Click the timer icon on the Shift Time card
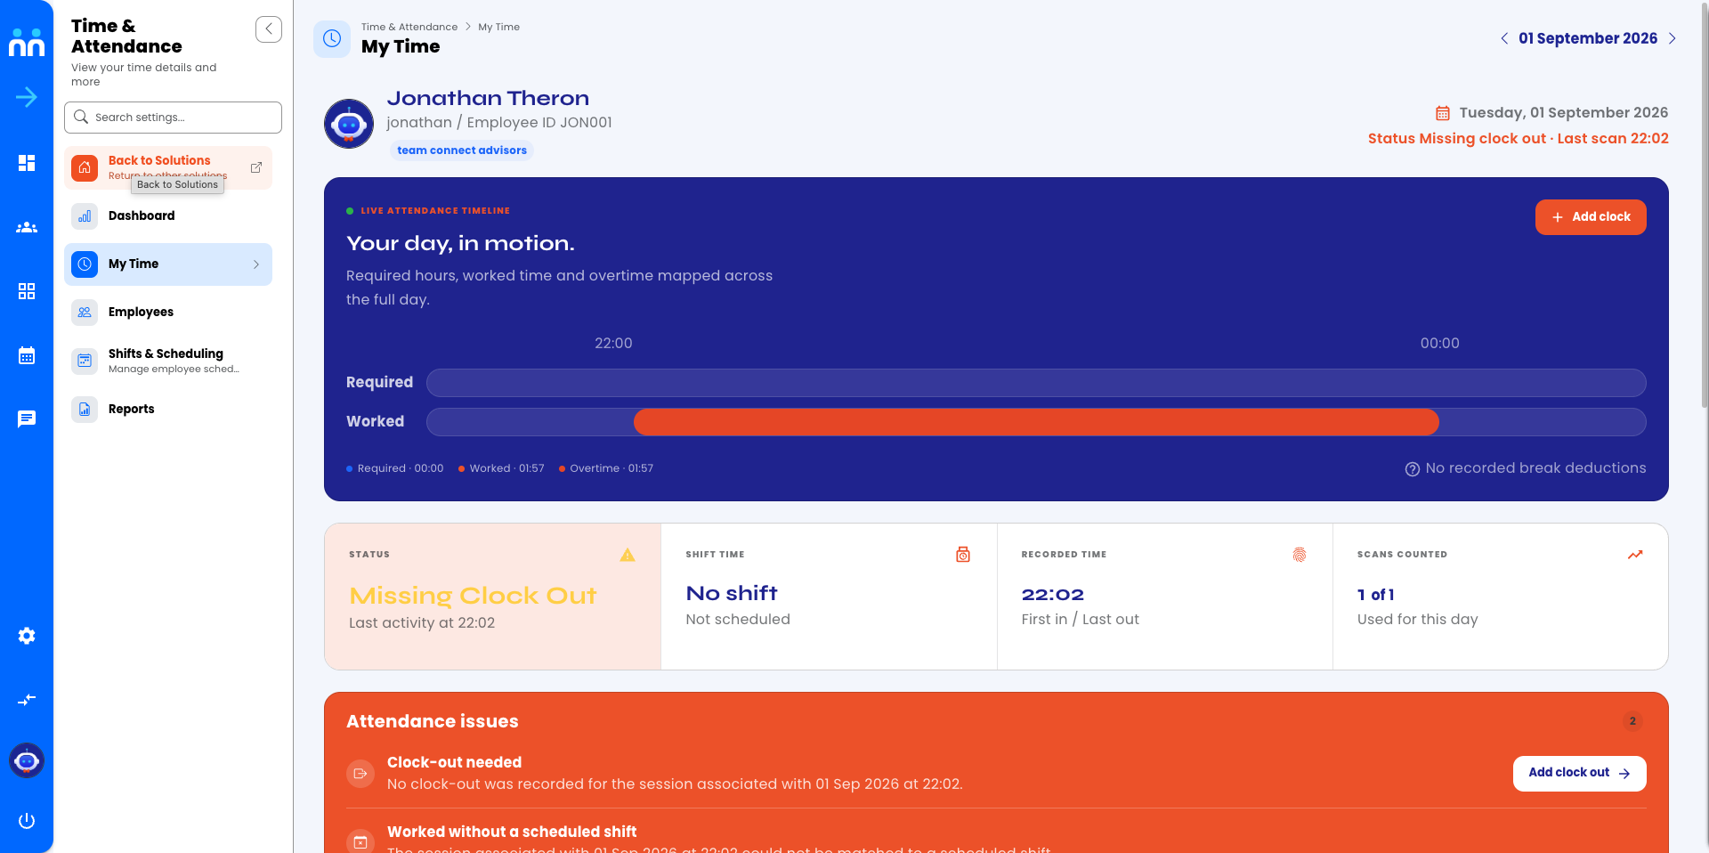Image resolution: width=1709 pixels, height=853 pixels. 963,555
